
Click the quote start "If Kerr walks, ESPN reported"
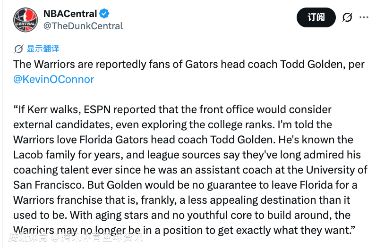click(x=81, y=109)
